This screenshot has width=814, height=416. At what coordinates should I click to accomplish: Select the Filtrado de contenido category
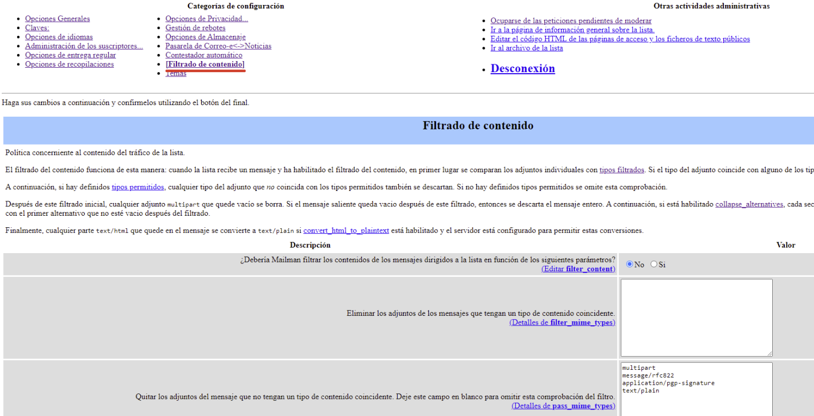[x=205, y=64]
